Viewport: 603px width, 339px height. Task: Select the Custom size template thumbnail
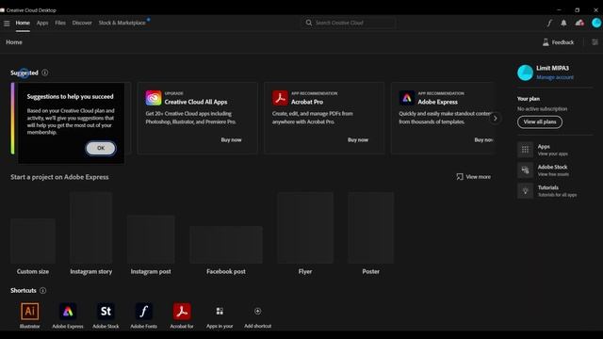pos(33,241)
